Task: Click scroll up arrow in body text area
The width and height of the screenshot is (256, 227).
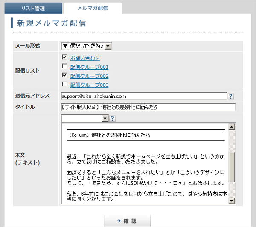Action: click(x=232, y=126)
